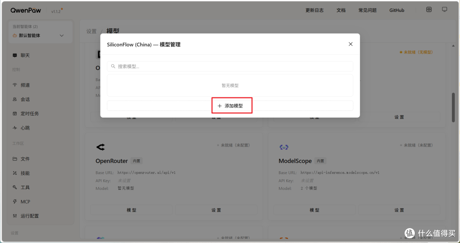Click the QwenPaw logo
Image resolution: width=460 pixels, height=243 pixels.
pyautogui.click(x=26, y=10)
